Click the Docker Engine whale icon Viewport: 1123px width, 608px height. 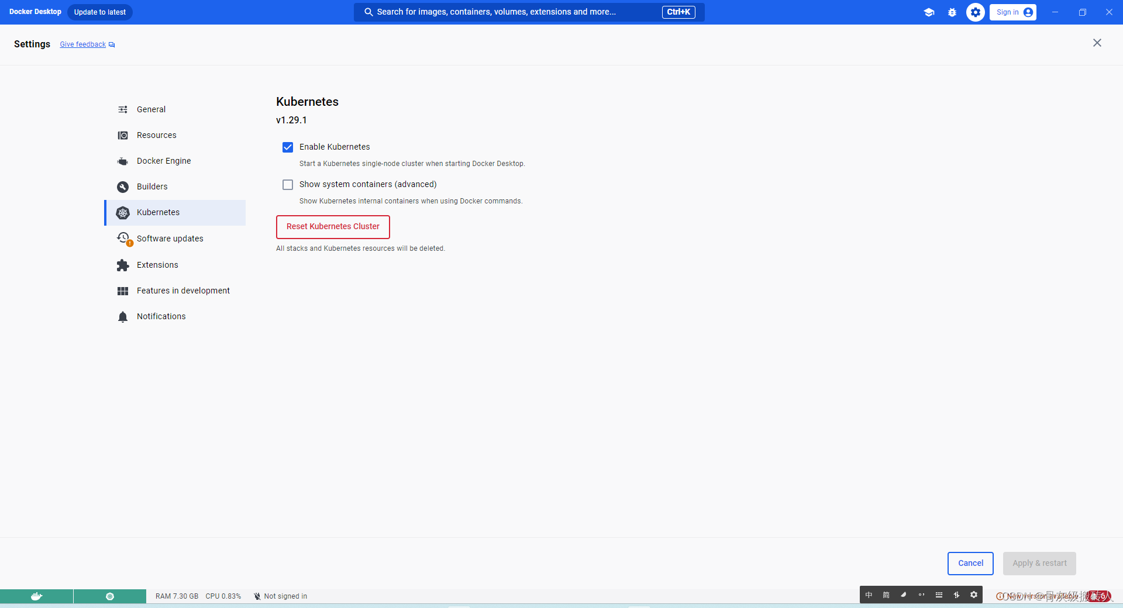click(123, 161)
